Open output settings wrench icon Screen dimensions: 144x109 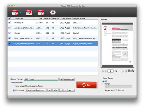(61, 79)
